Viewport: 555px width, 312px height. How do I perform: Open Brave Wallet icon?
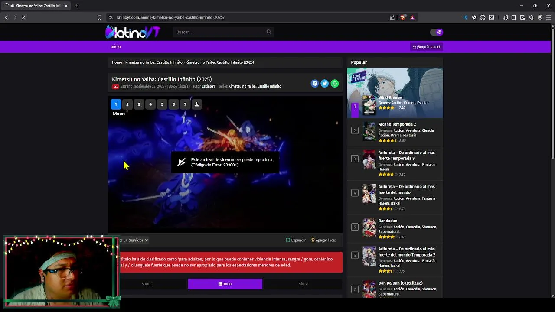[522, 17]
